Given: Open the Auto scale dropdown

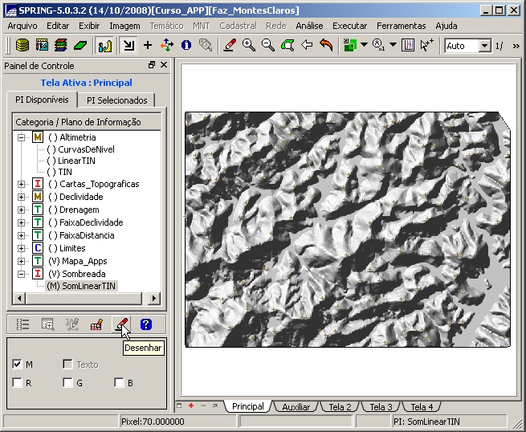Looking at the screenshot, I should point(484,46).
